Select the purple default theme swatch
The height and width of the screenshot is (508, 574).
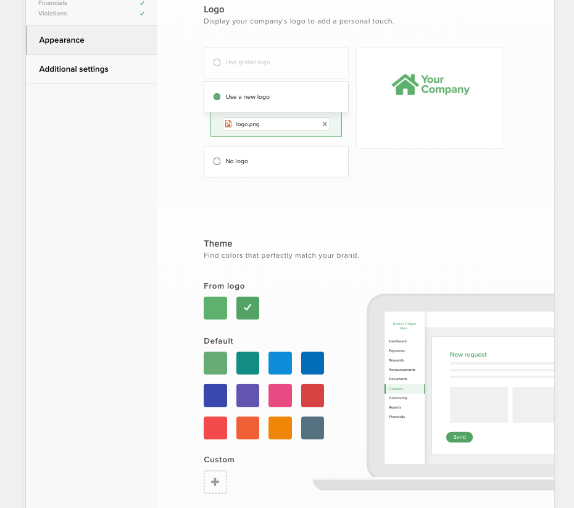point(247,396)
